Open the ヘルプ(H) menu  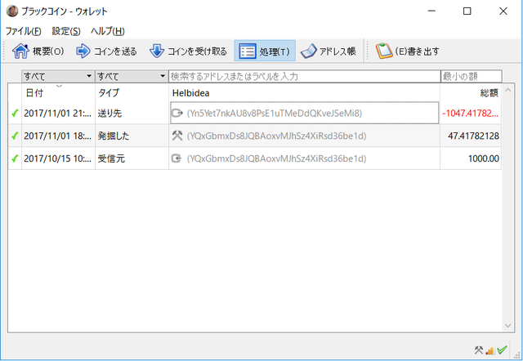pyautogui.click(x=108, y=31)
